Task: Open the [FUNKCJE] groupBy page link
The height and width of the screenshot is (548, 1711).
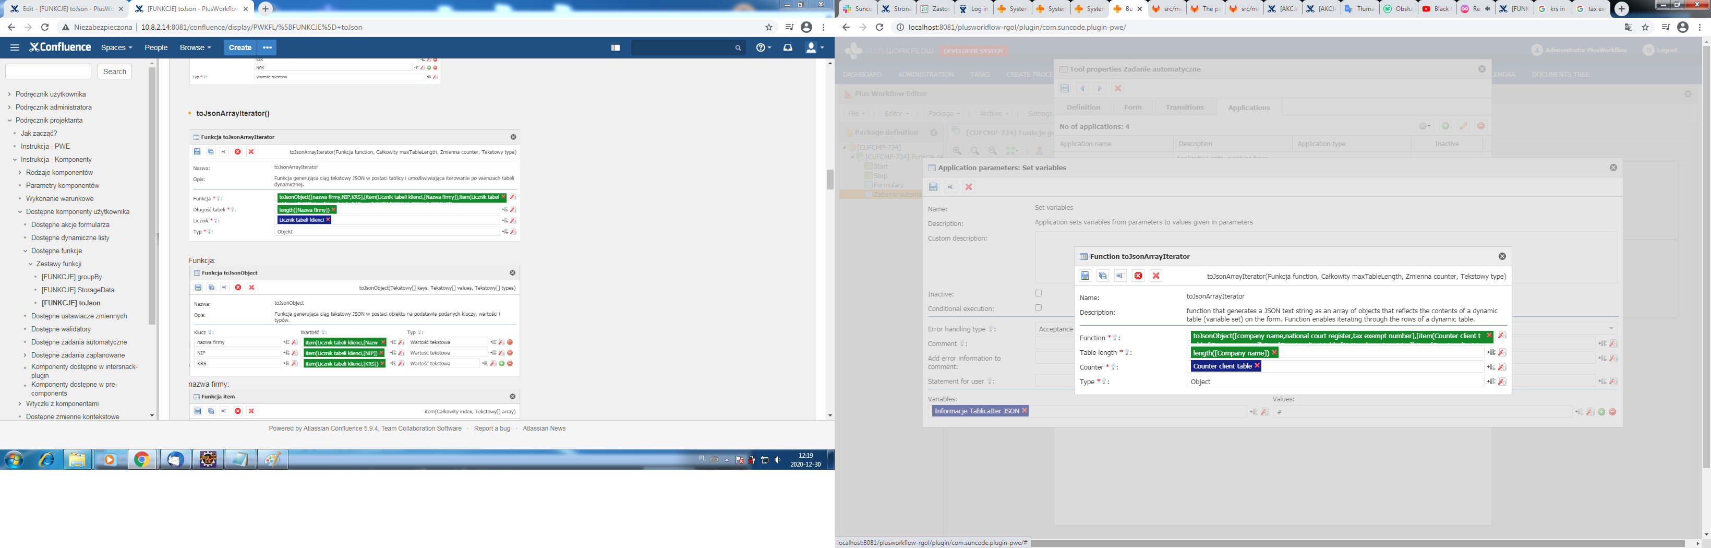Action: point(72,277)
